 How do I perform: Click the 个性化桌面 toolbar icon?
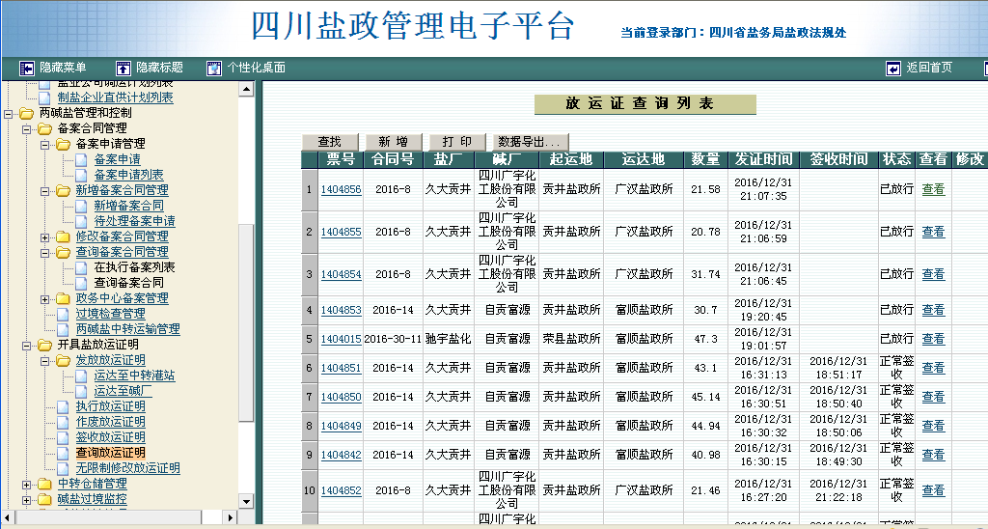(x=213, y=68)
